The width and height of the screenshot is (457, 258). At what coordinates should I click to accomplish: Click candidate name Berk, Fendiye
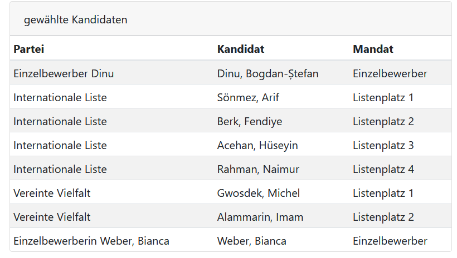coord(250,121)
